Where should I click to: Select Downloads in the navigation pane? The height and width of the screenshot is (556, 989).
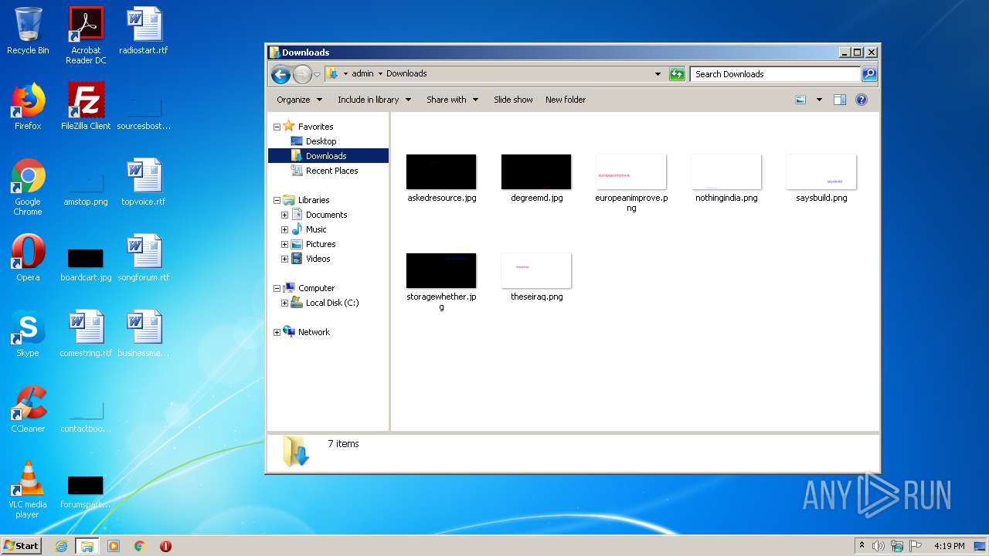[x=328, y=156]
